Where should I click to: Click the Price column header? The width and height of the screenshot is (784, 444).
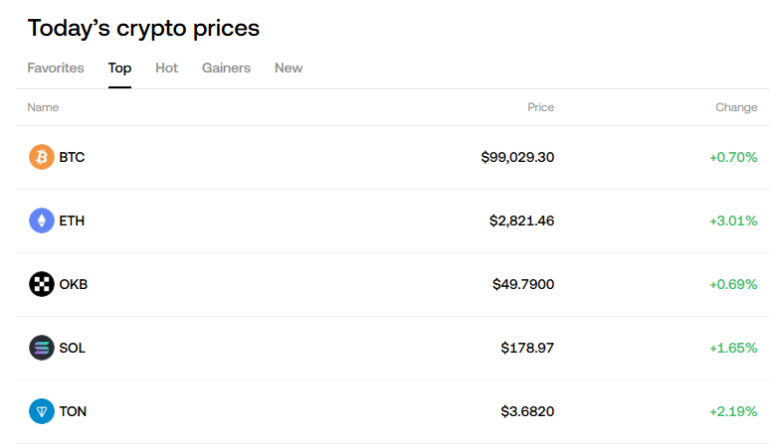click(540, 107)
